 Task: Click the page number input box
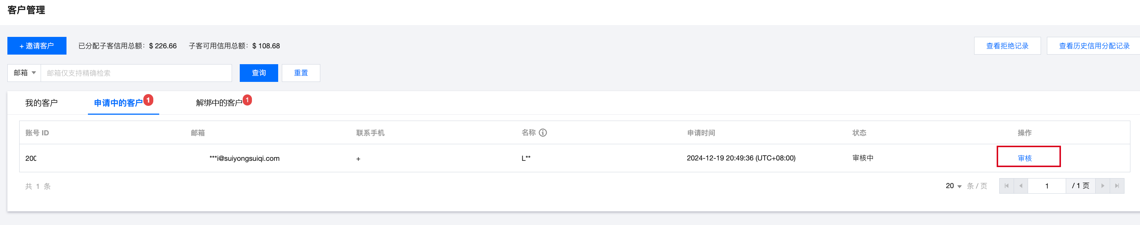1047,186
